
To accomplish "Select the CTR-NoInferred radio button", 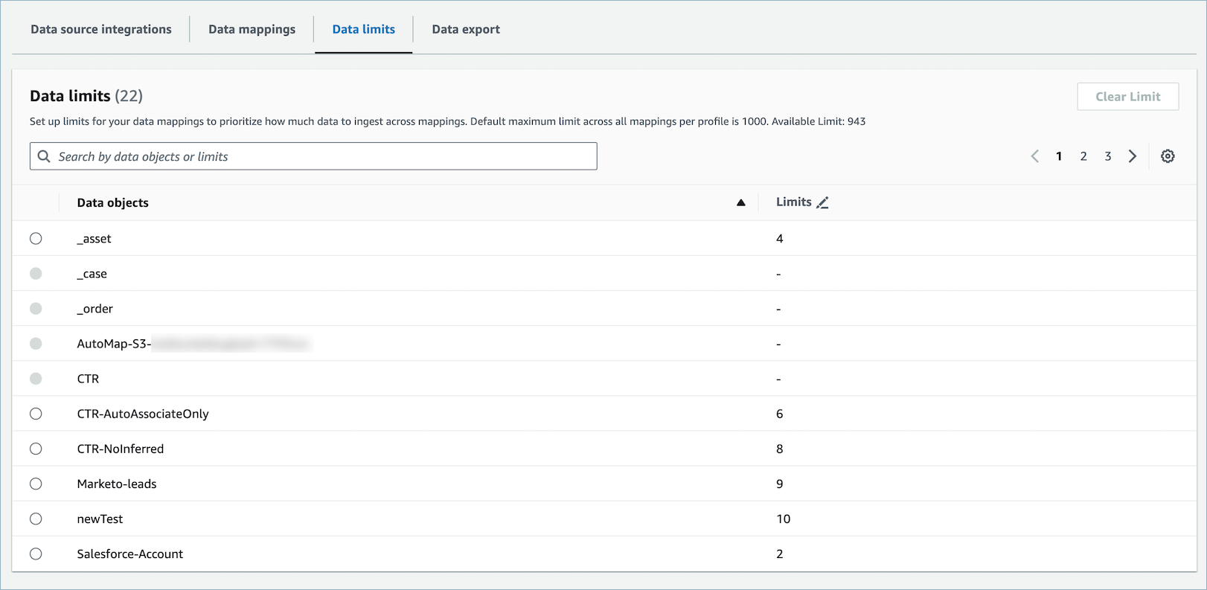I will 36,449.
